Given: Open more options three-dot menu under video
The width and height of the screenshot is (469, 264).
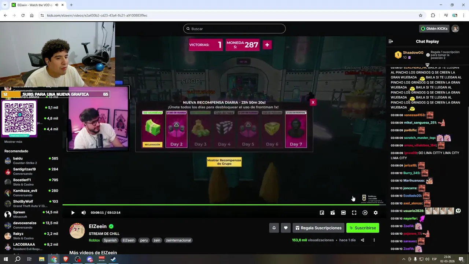Looking at the screenshot, I should (374, 240).
